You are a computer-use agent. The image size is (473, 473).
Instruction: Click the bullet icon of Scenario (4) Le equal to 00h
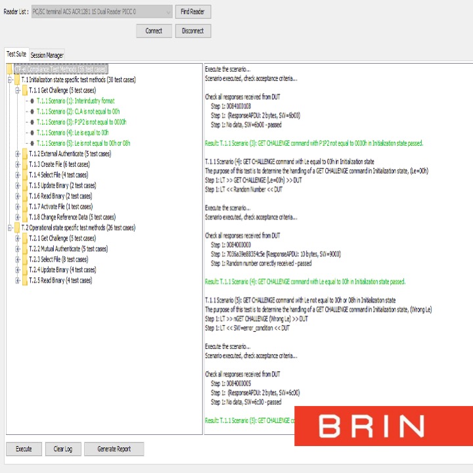pos(32,133)
